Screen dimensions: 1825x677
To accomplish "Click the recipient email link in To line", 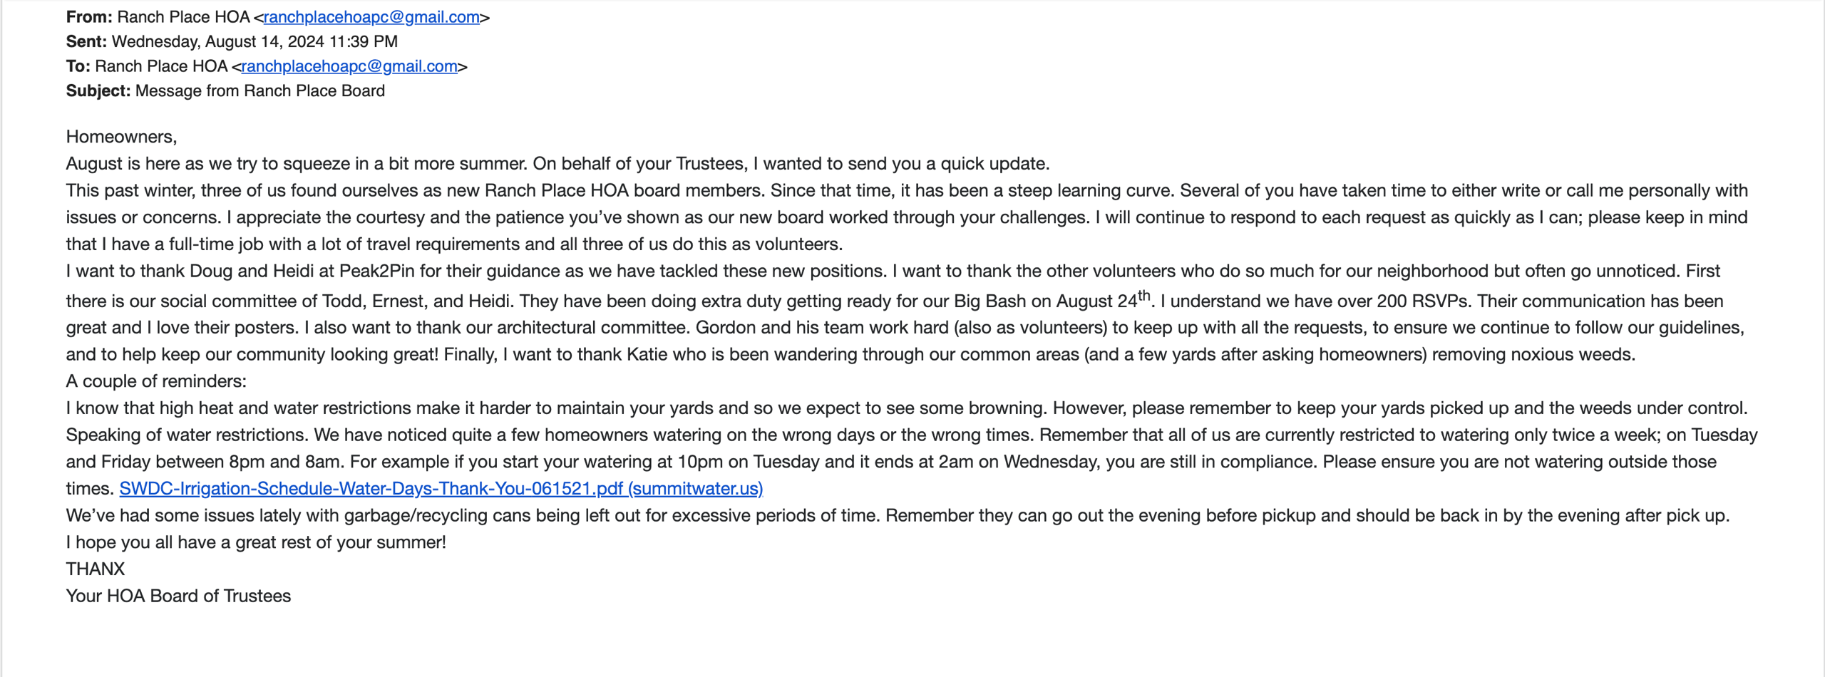I will [x=349, y=66].
